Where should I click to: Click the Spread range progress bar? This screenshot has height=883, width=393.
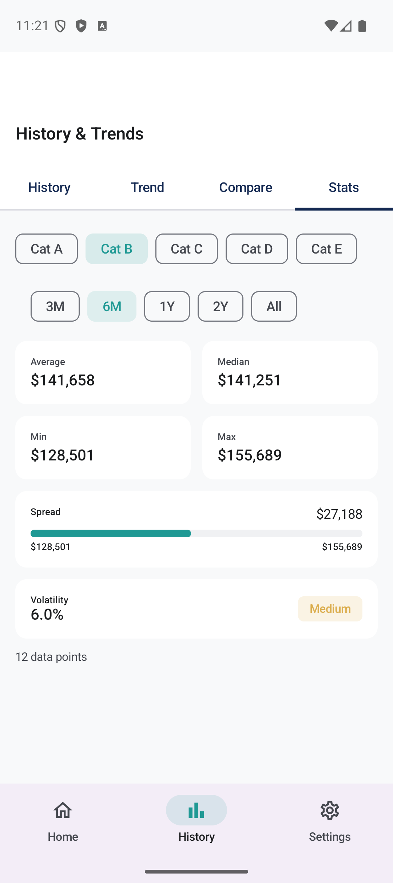196,533
